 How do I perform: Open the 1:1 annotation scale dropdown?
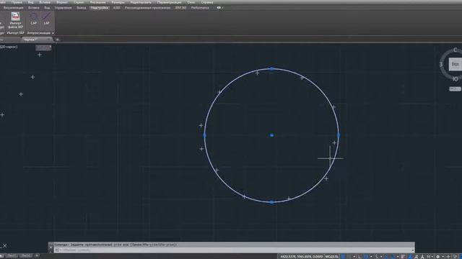430,256
